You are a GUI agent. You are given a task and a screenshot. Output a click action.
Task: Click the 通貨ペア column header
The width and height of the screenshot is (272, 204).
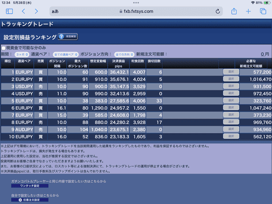coord(24,63)
